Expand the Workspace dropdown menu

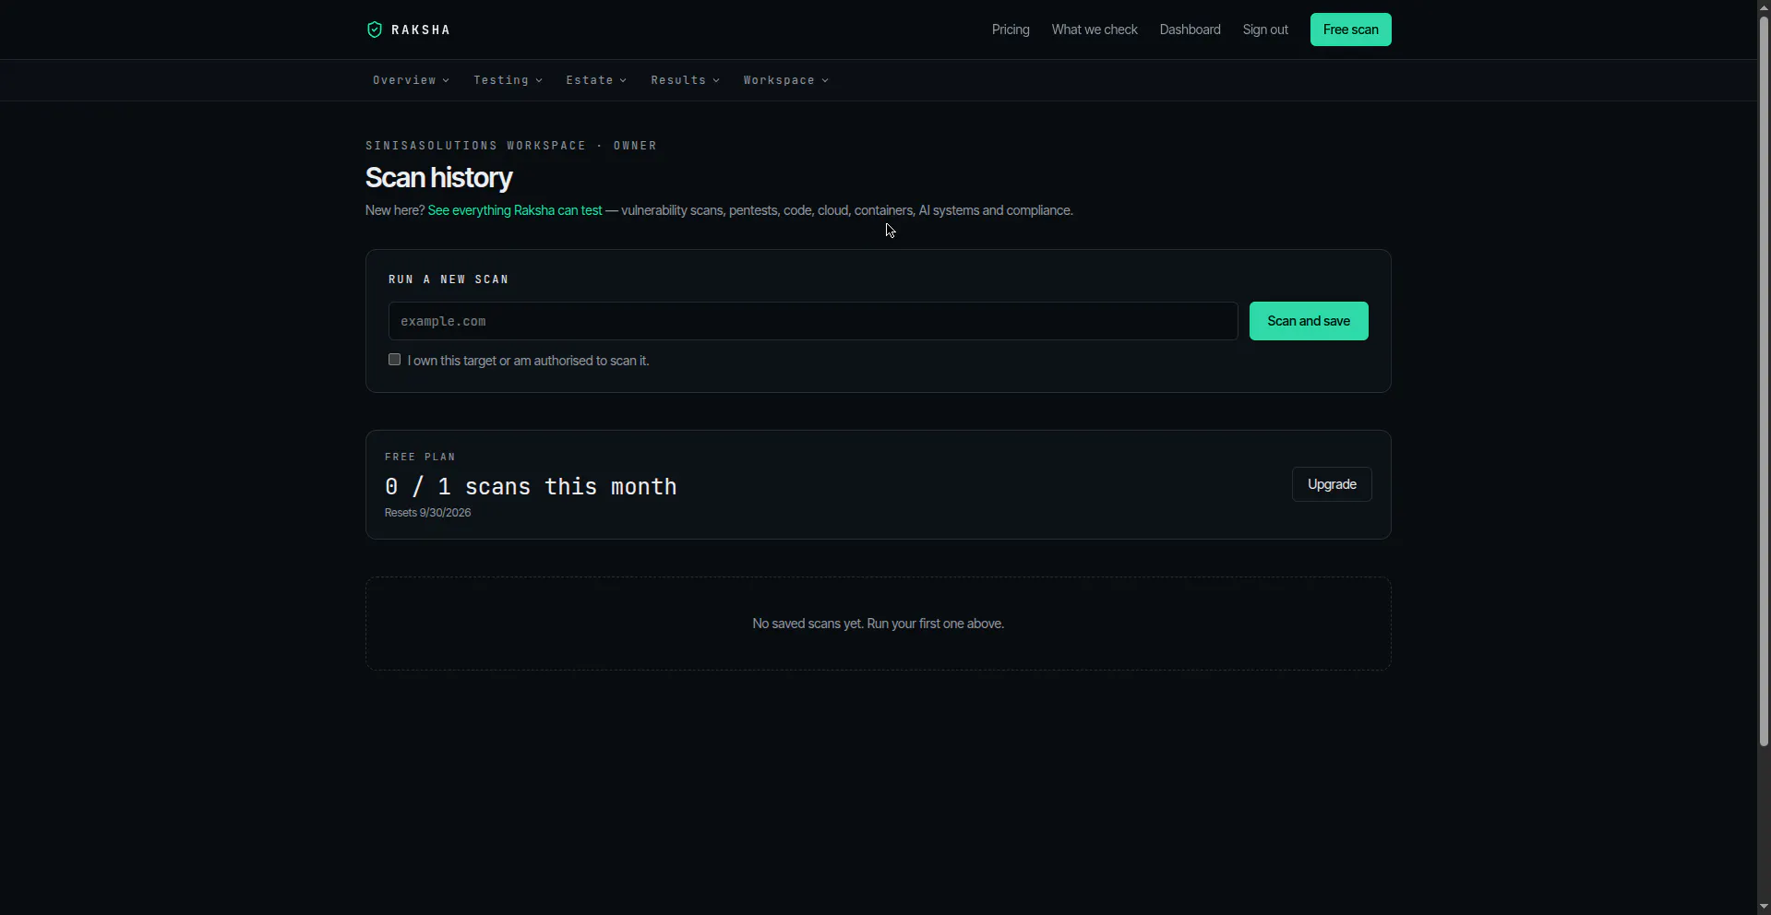(x=785, y=80)
